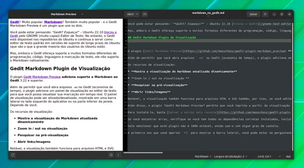Image resolution: width=304 pixels, height=168 pixels.
Task: Click source line 35 mentioning `F9`
Action: coord(210,133)
